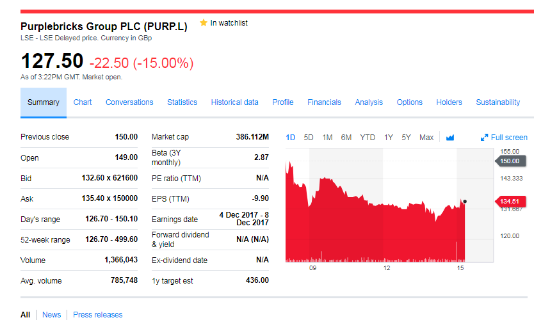Select the 1D chart range
Image resolution: width=534 pixels, height=320 pixels.
291,138
